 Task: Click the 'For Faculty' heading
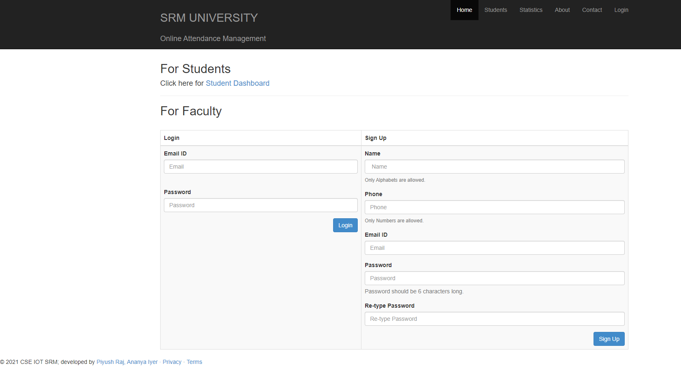click(x=191, y=111)
